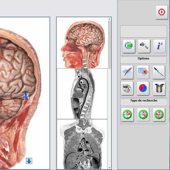Image resolution: width=170 pixels, height=170 pixels.
Task: Open the computer screen export icon
Action: [x=143, y=72]
